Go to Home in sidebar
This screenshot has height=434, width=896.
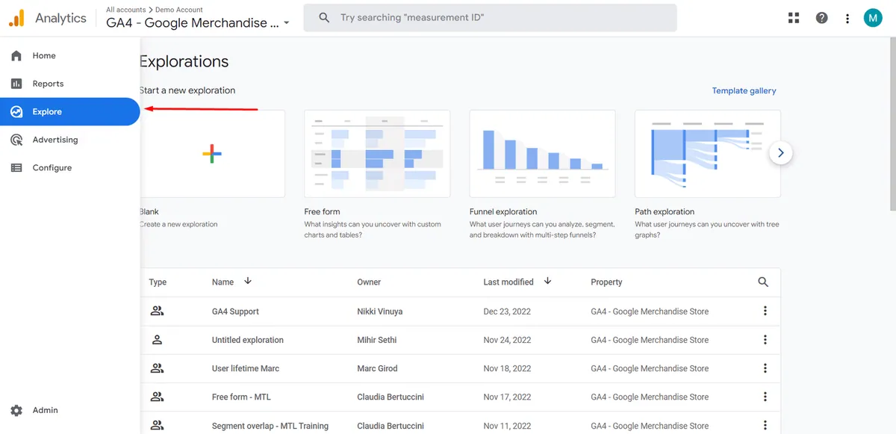[x=70, y=56]
